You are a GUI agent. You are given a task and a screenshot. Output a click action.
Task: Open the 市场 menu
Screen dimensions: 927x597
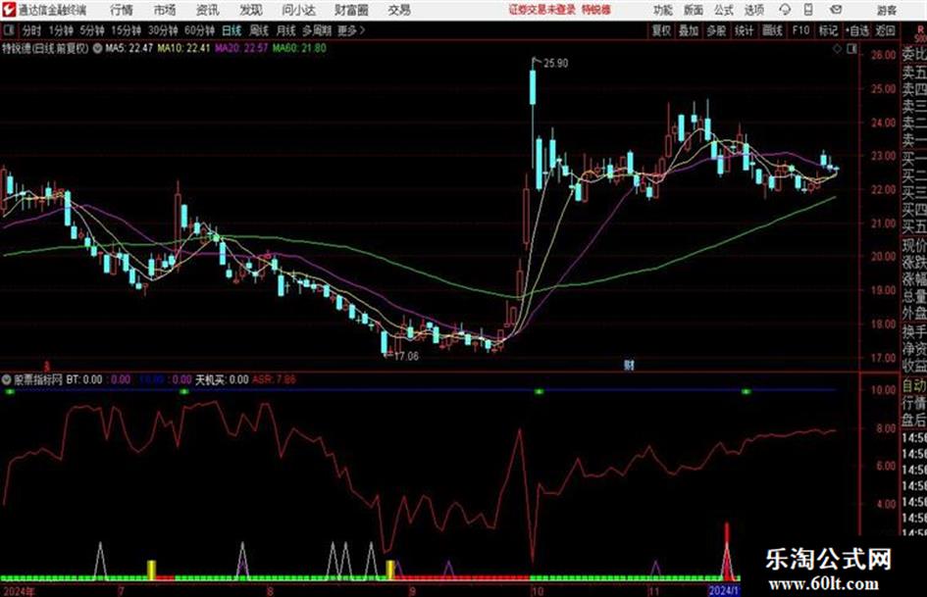click(x=165, y=10)
